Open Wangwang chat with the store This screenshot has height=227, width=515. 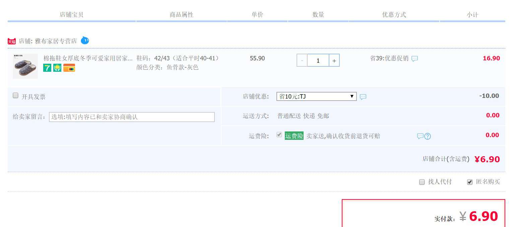click(x=85, y=40)
